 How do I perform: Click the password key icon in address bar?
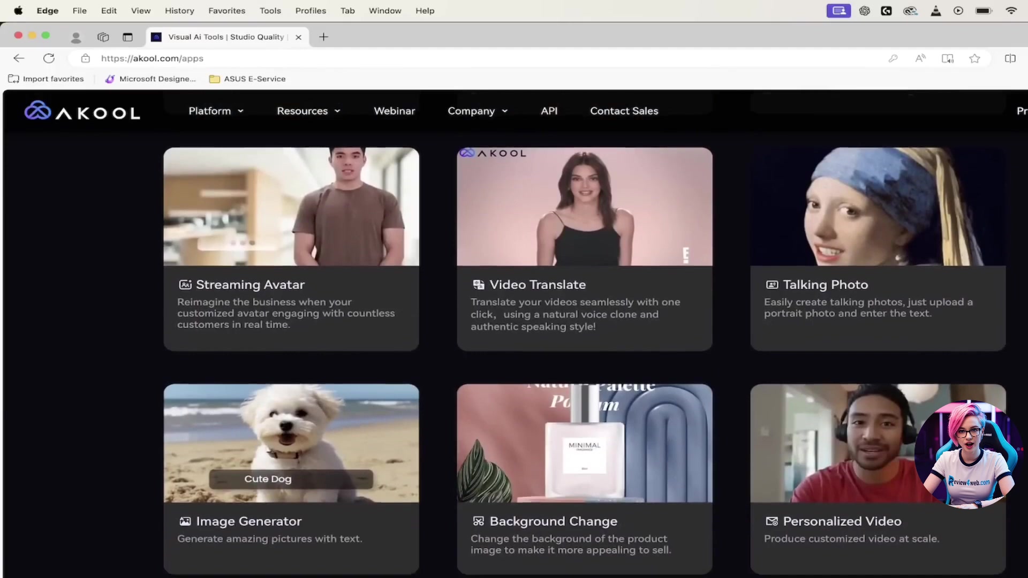click(x=893, y=58)
